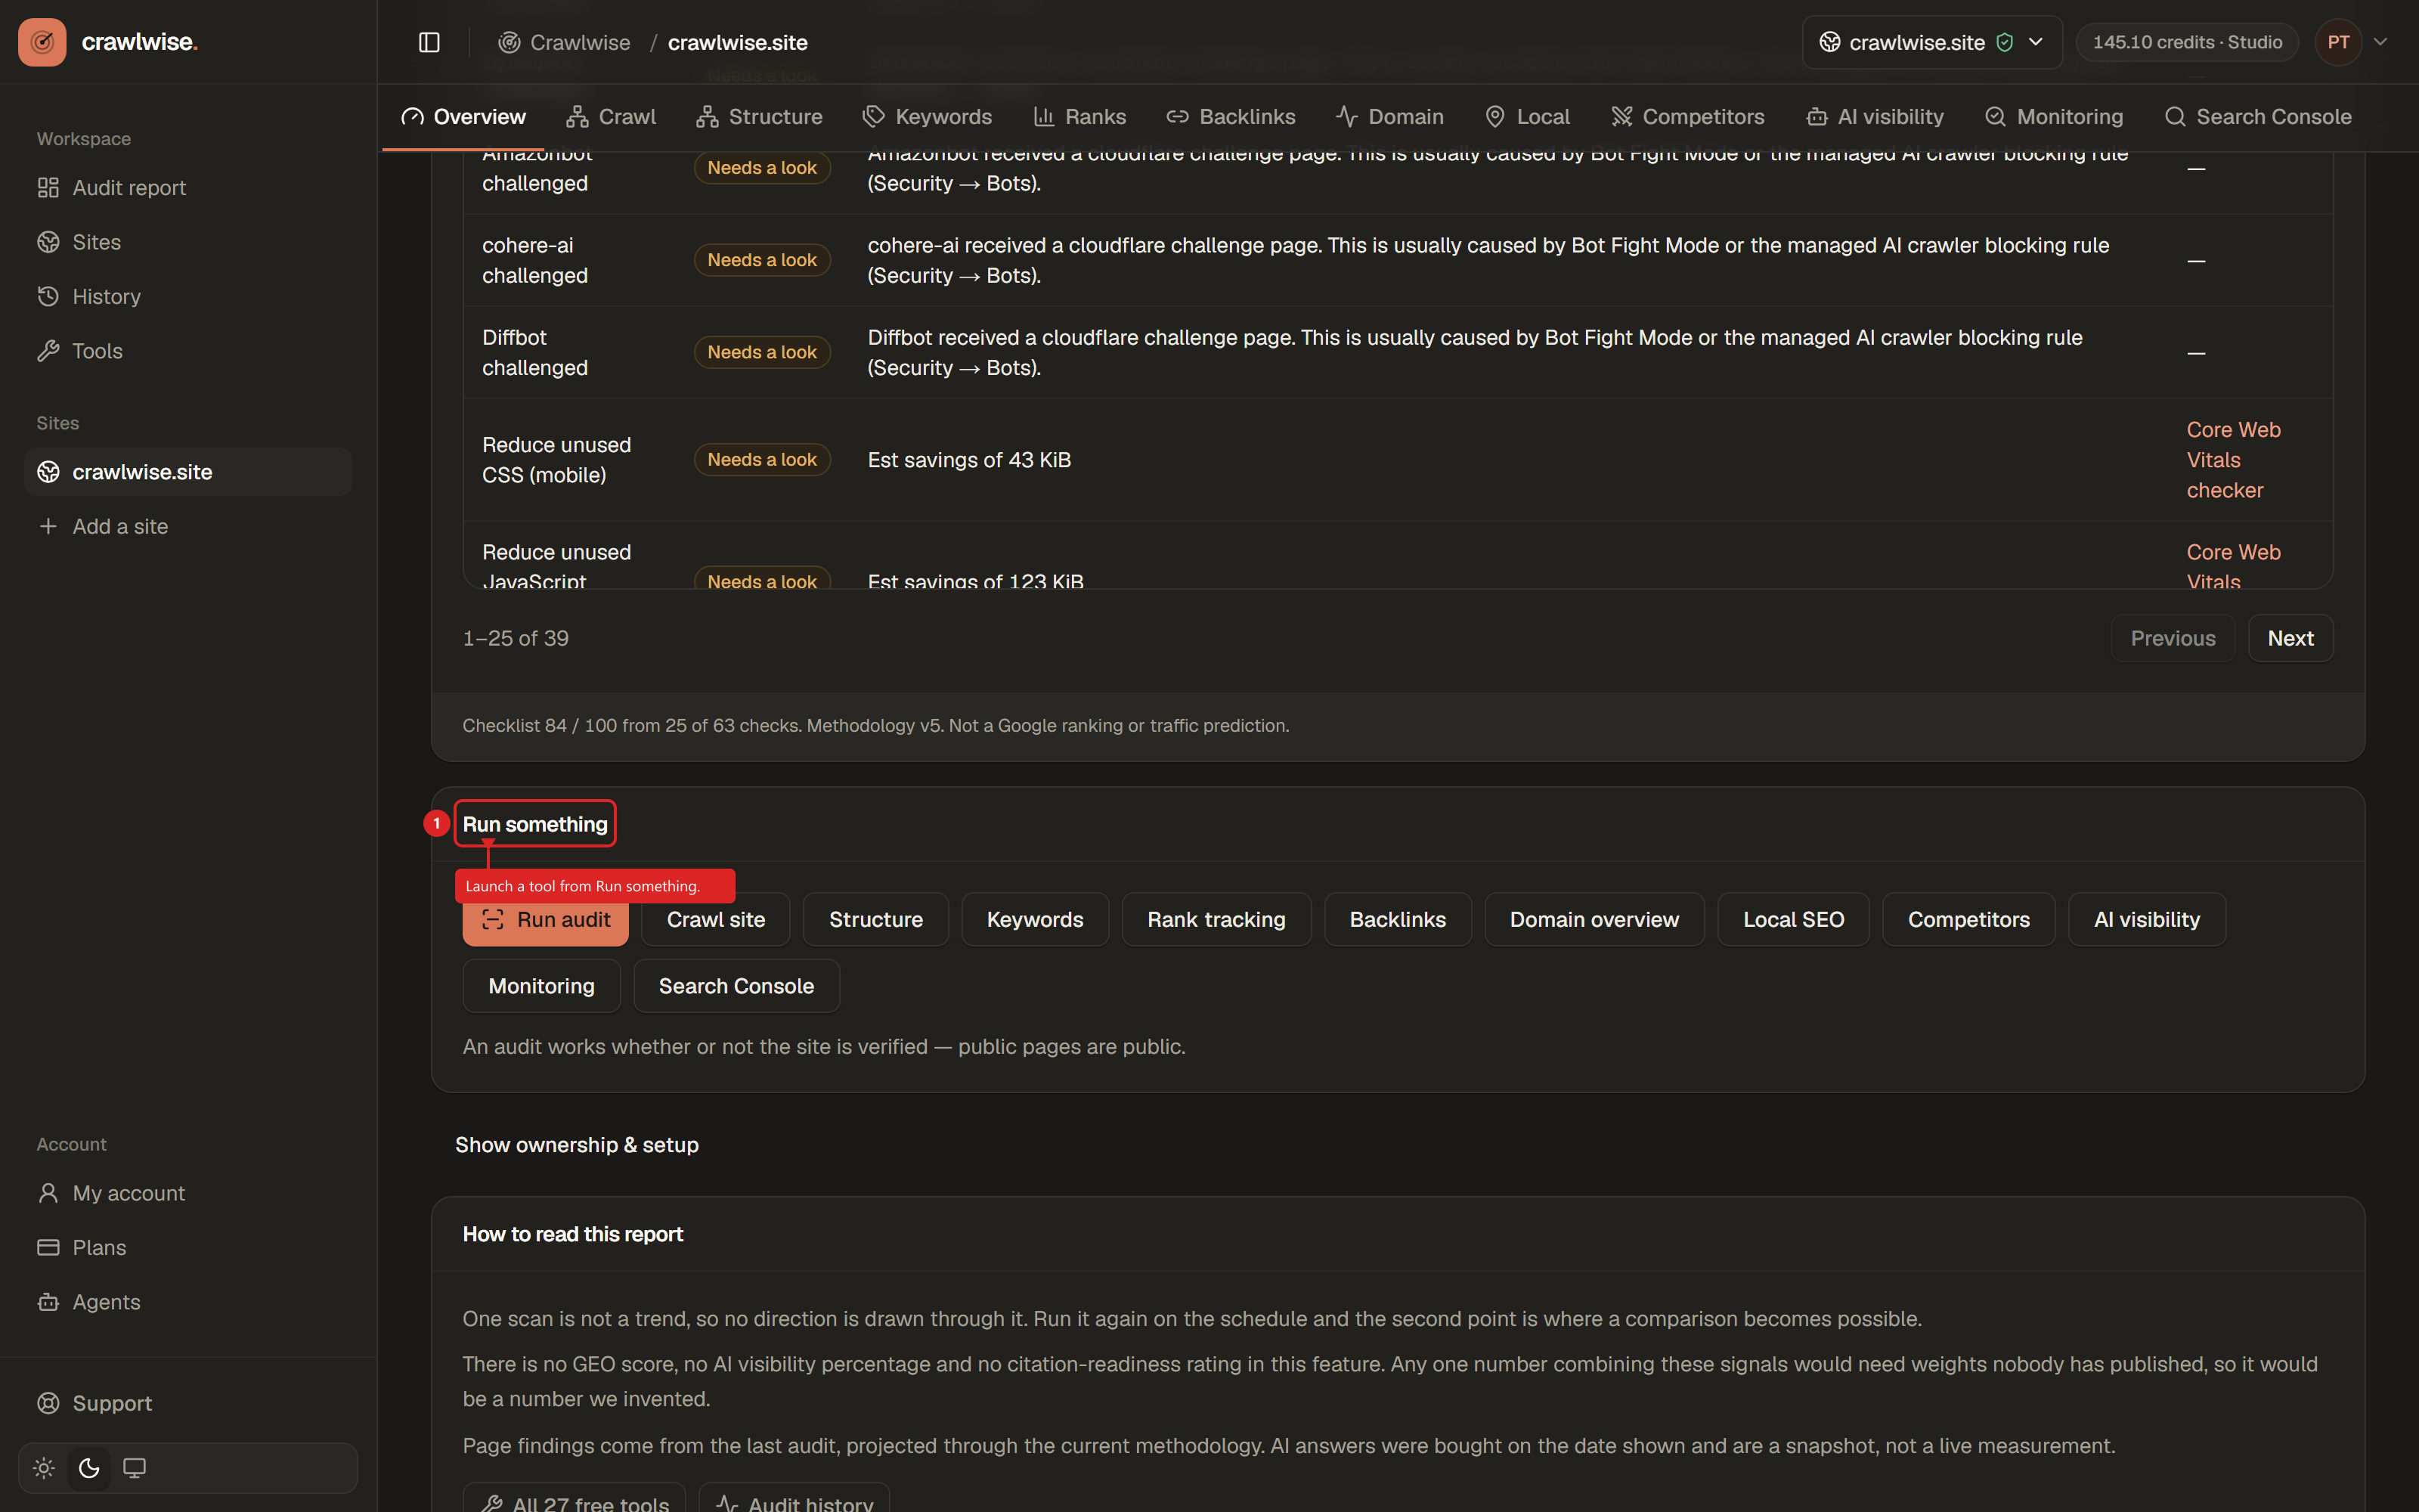
Task: Click the PT avatar
Action: (2339, 42)
